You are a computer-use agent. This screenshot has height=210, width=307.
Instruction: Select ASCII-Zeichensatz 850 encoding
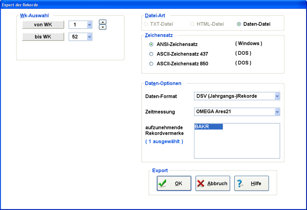(x=151, y=63)
